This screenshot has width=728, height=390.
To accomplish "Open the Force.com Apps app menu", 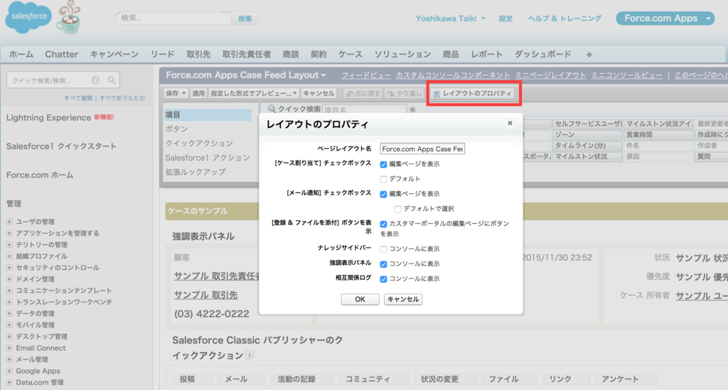I will 665,18.
